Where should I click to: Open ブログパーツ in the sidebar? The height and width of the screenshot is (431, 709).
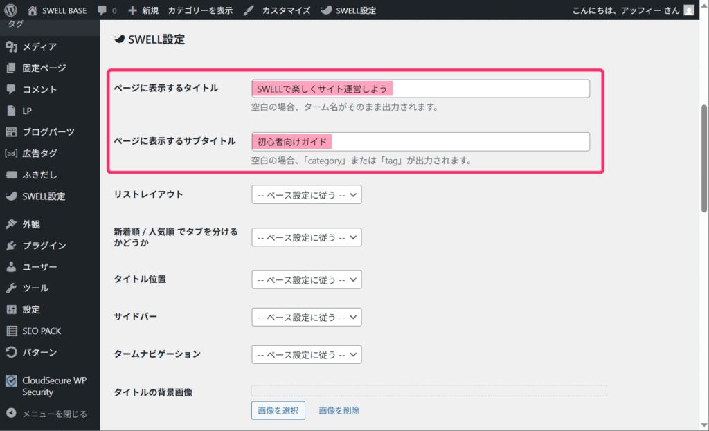coord(50,132)
